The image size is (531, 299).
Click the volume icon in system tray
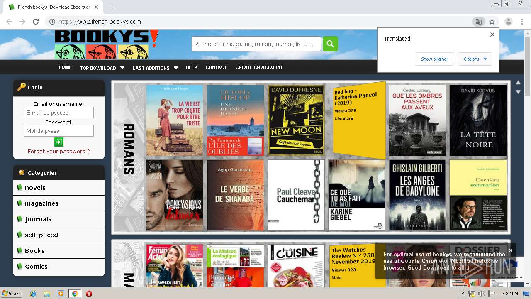pos(481,294)
